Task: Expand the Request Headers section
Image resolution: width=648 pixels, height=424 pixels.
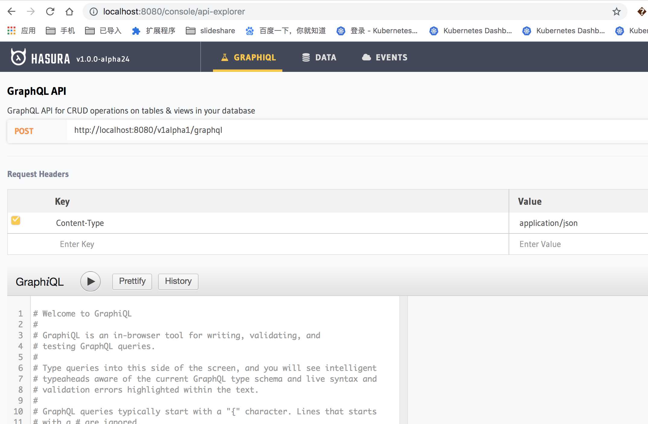Action: tap(38, 174)
